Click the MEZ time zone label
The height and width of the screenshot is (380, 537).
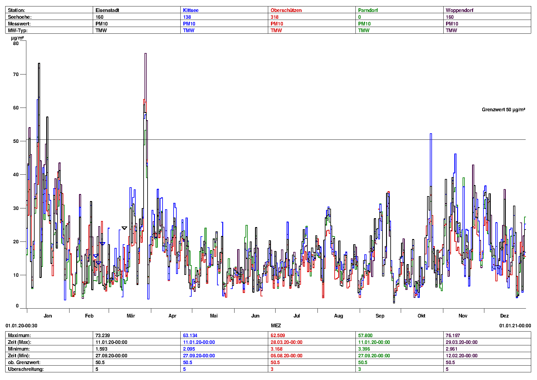click(276, 325)
